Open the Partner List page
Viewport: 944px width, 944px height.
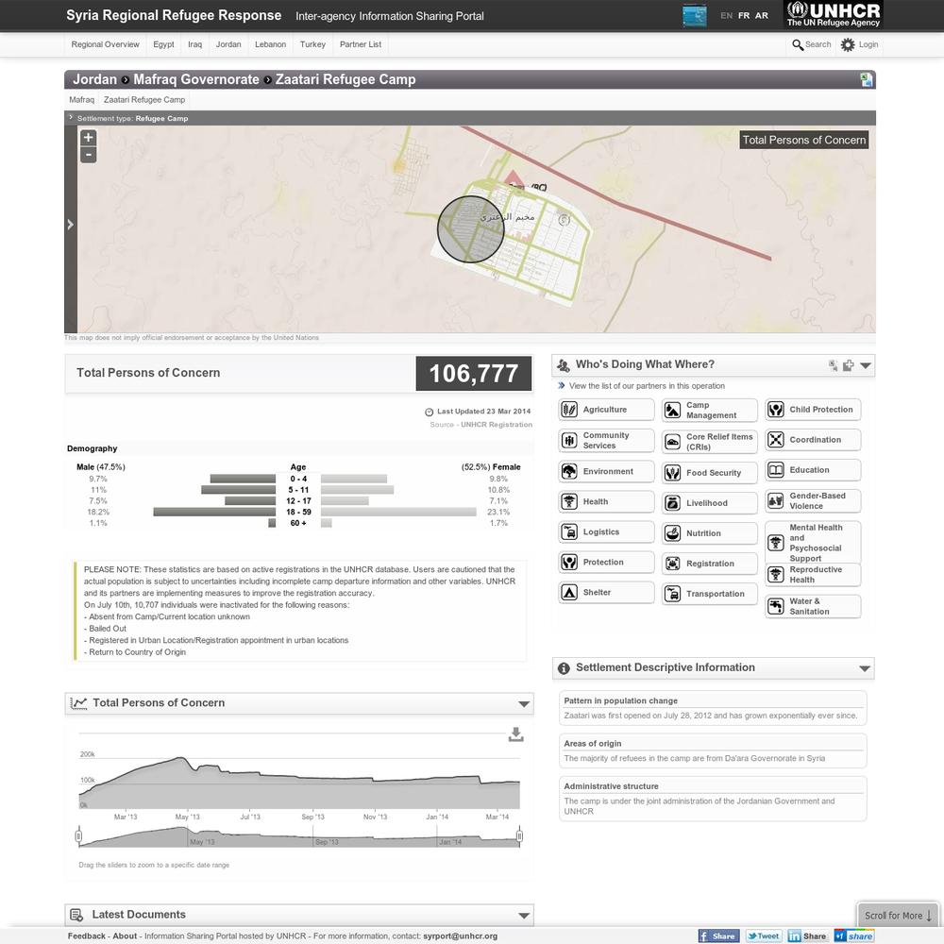pos(361,44)
